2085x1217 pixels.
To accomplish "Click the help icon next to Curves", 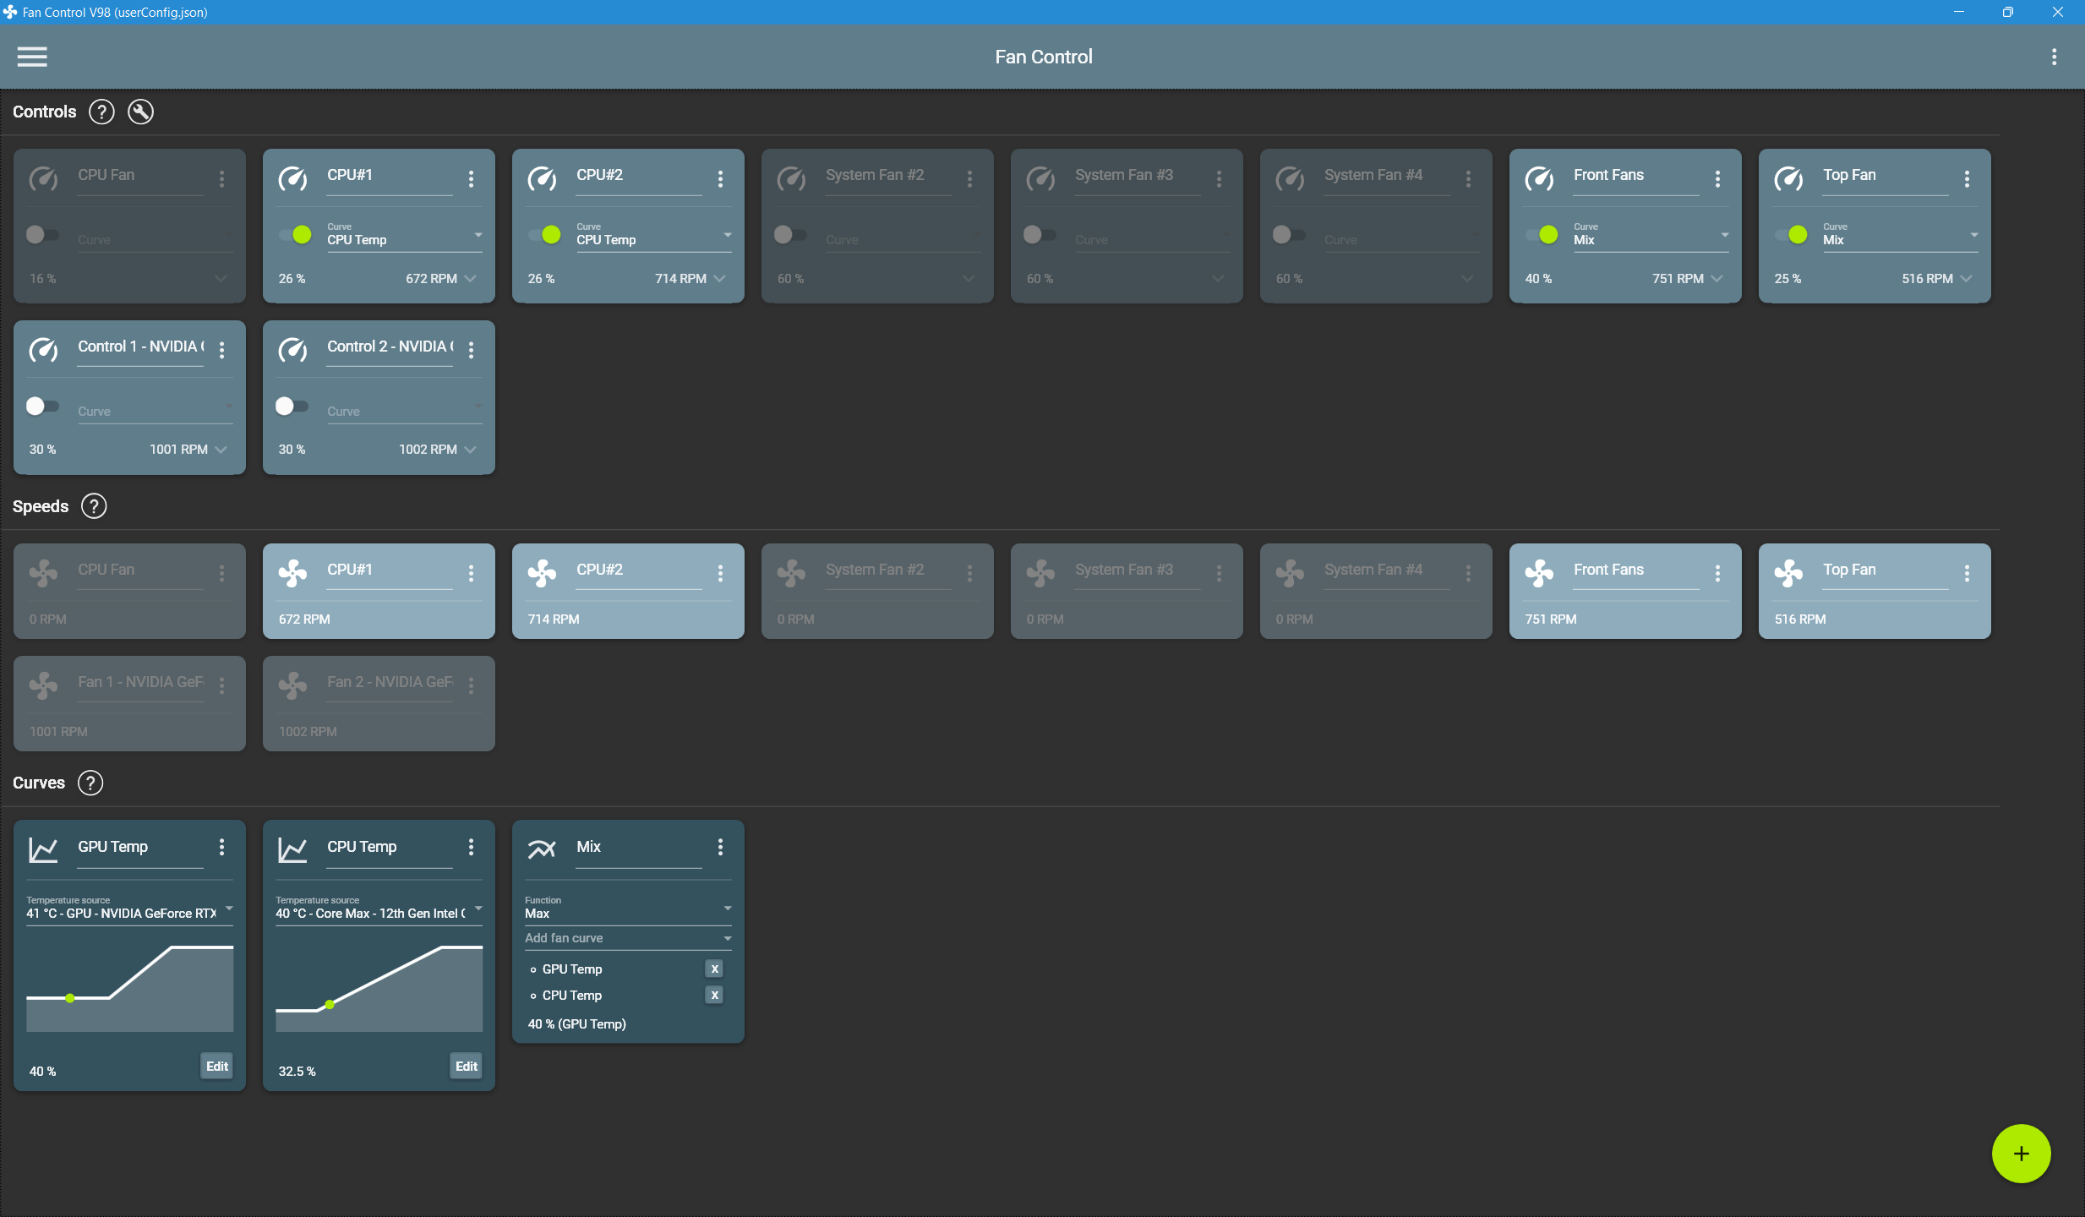I will coord(90,783).
